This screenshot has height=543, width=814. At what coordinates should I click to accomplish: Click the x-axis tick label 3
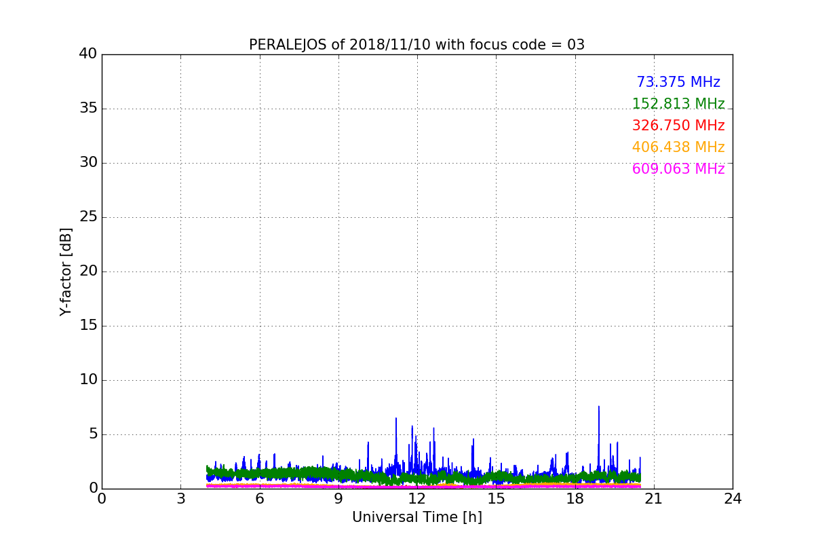180,499
